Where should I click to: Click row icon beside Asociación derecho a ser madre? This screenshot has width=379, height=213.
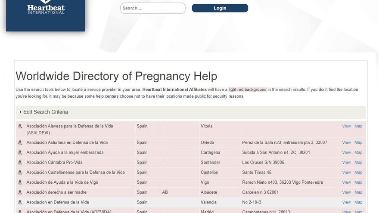[20, 192]
